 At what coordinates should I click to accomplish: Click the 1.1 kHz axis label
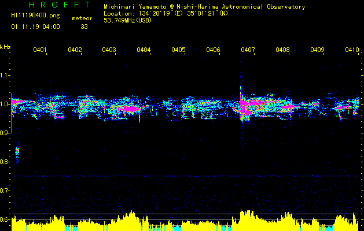coord(5,75)
